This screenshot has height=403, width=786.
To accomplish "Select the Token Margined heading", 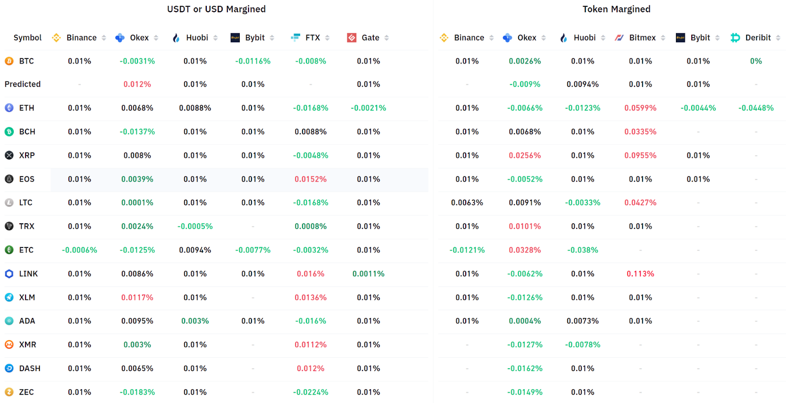I will (x=616, y=9).
